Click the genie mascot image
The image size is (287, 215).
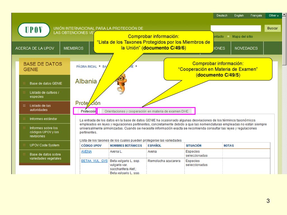click(121, 84)
